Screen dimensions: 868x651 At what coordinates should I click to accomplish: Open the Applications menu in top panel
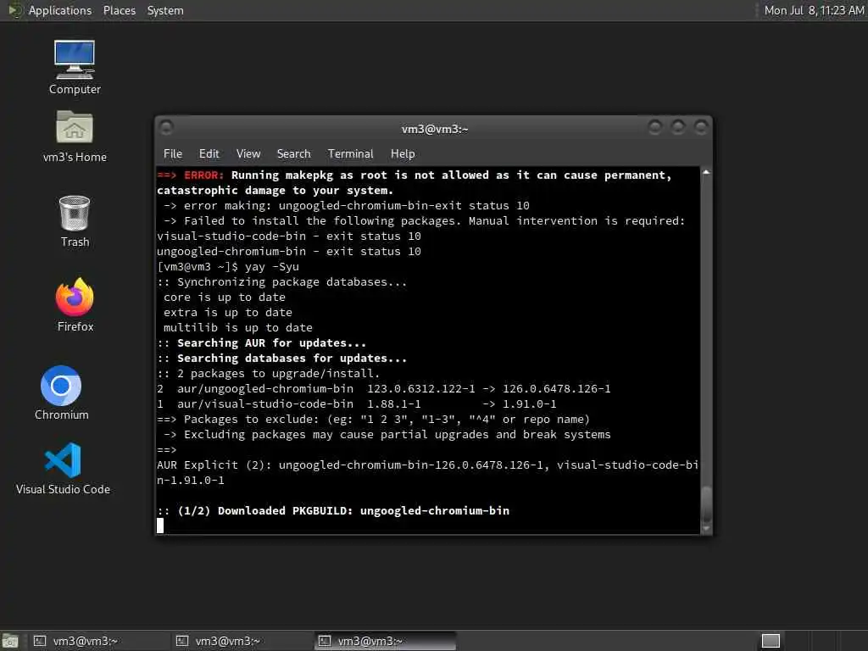pyautogui.click(x=60, y=10)
